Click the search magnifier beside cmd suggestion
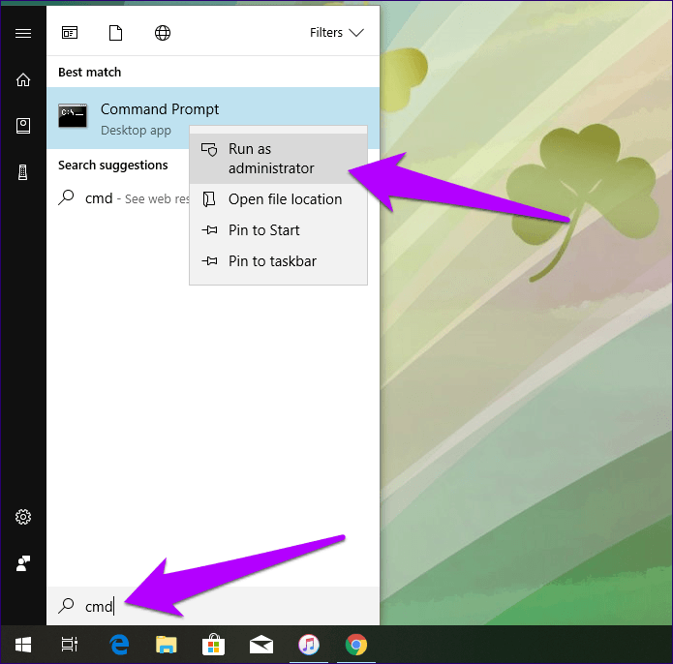The height and width of the screenshot is (664, 673). click(x=66, y=197)
